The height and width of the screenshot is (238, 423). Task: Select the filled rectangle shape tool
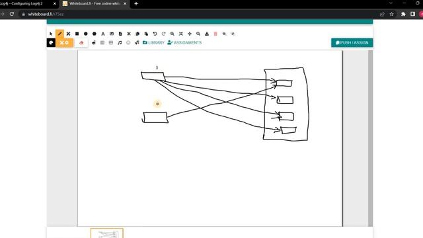(x=77, y=34)
